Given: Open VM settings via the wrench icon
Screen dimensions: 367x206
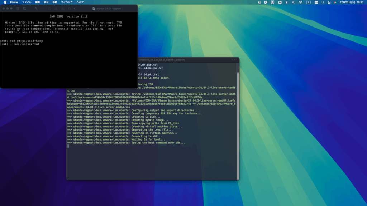Looking at the screenshot, I should [36, 8].
